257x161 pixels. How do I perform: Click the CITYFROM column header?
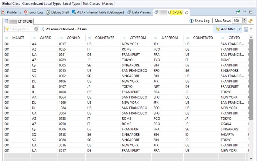[x=138, y=38]
